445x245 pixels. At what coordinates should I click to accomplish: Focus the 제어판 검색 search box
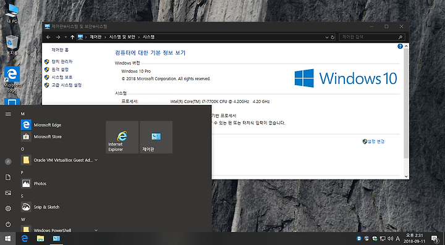[x=372, y=37]
